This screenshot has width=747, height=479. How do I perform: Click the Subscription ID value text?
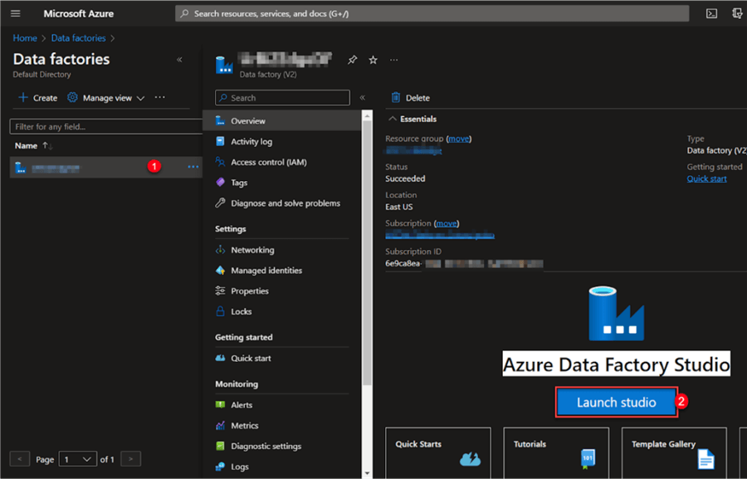(x=465, y=263)
